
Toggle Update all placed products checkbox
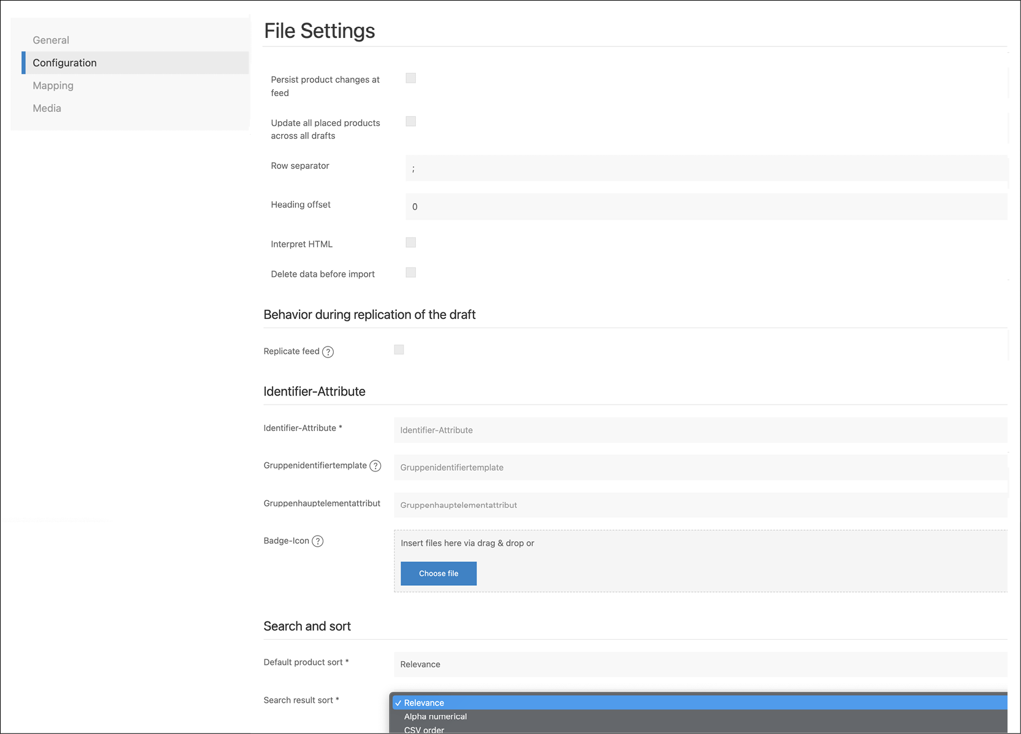coord(411,122)
